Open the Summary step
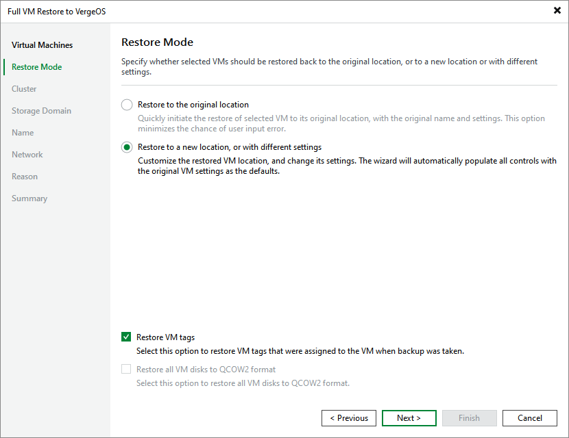The image size is (569, 438). pos(29,198)
